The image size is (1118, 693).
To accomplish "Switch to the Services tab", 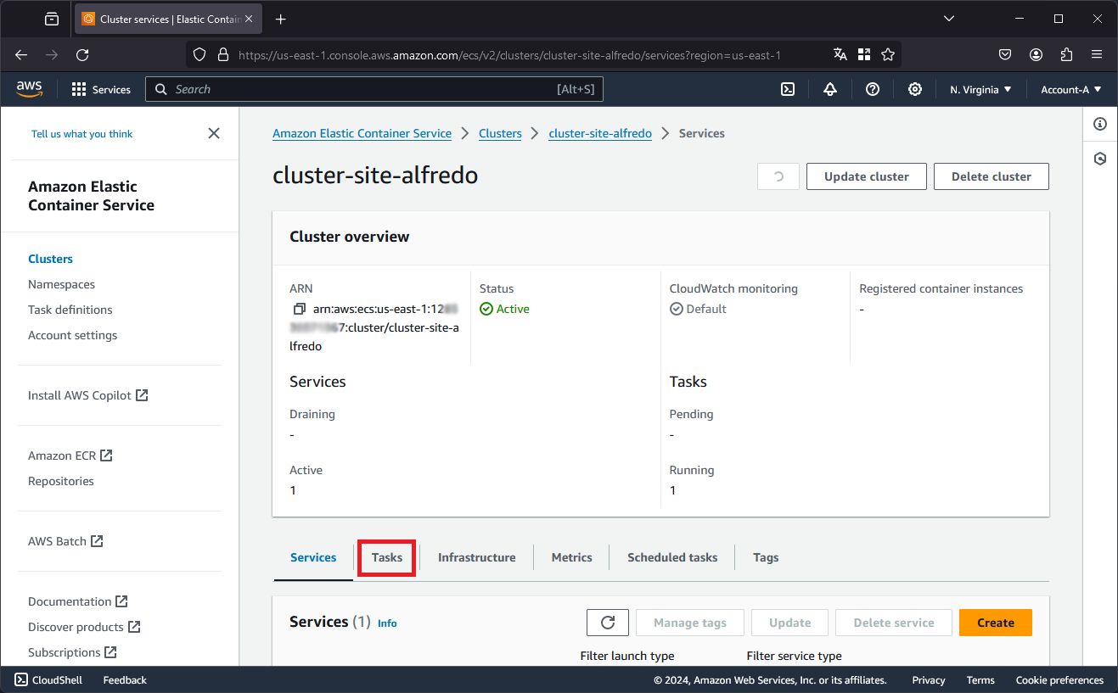I will [x=313, y=557].
